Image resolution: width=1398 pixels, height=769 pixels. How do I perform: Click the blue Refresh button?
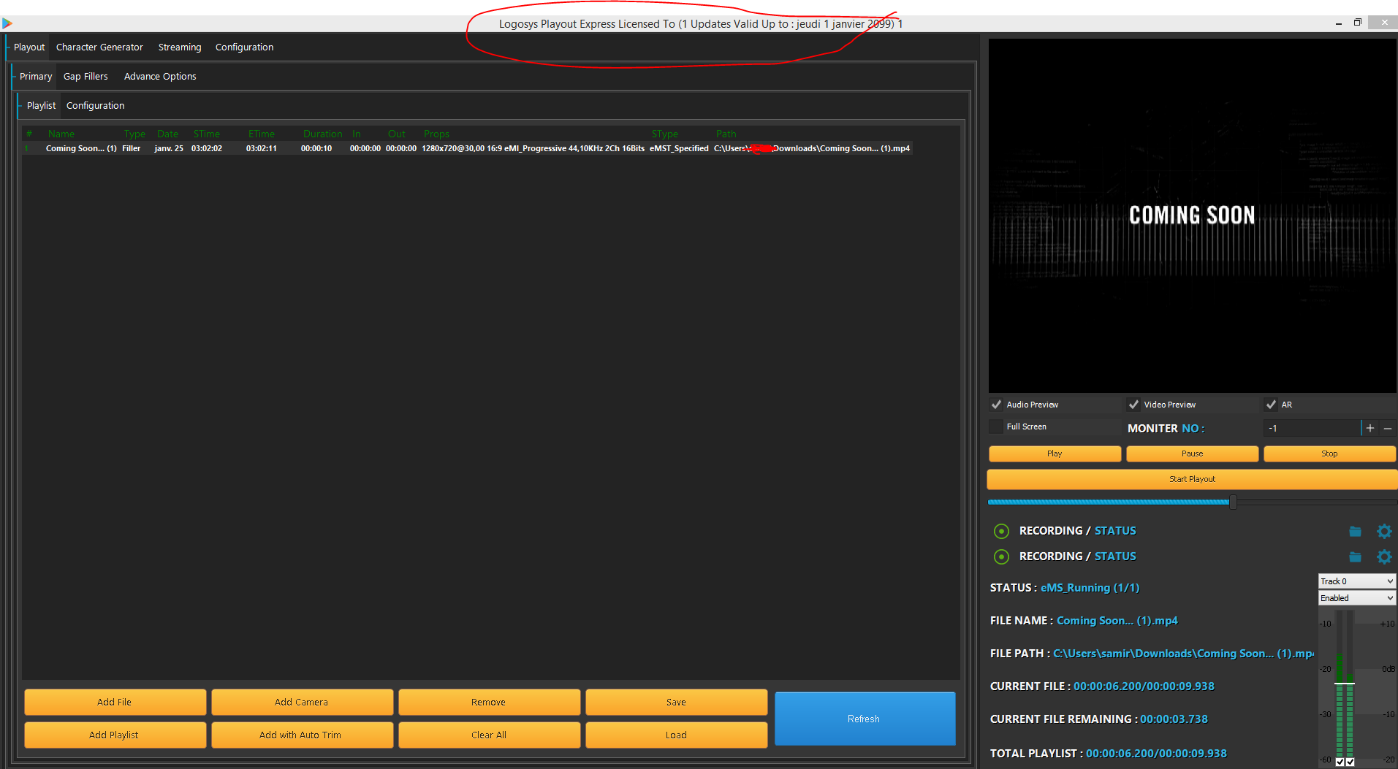(865, 719)
